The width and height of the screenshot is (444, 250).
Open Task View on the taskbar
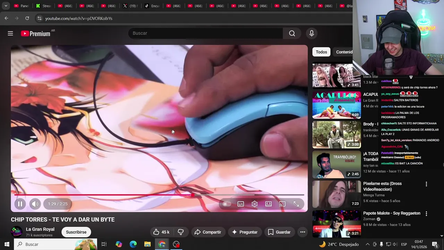tap(104, 244)
